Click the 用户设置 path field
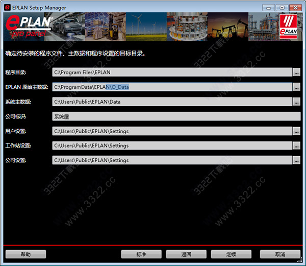Screen dimensions: 306x266 coord(172,131)
